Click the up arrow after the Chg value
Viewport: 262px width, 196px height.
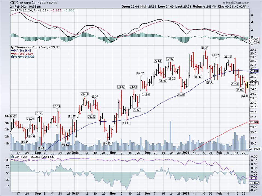click(x=248, y=7)
